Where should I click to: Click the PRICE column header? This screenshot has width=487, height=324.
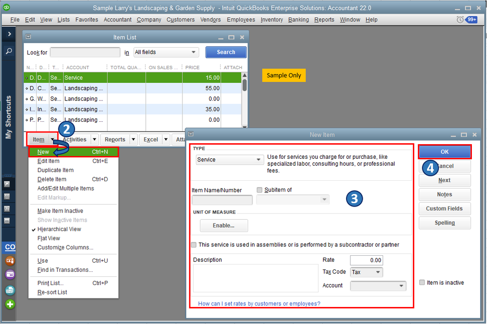tap(193, 67)
